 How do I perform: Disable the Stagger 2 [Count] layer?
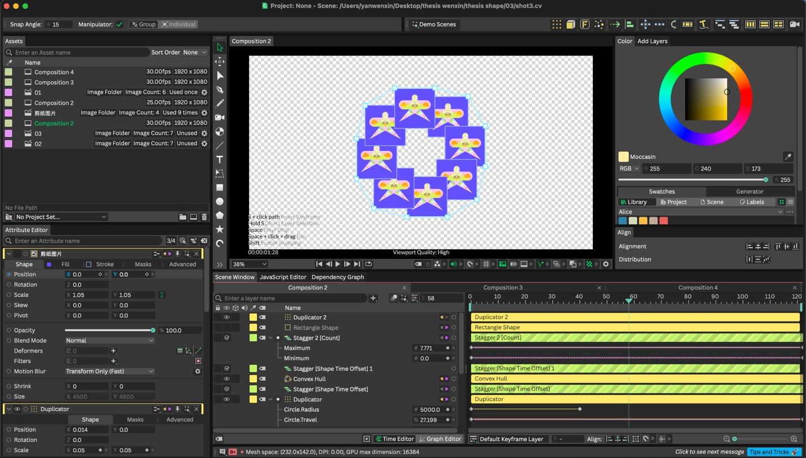(227, 338)
